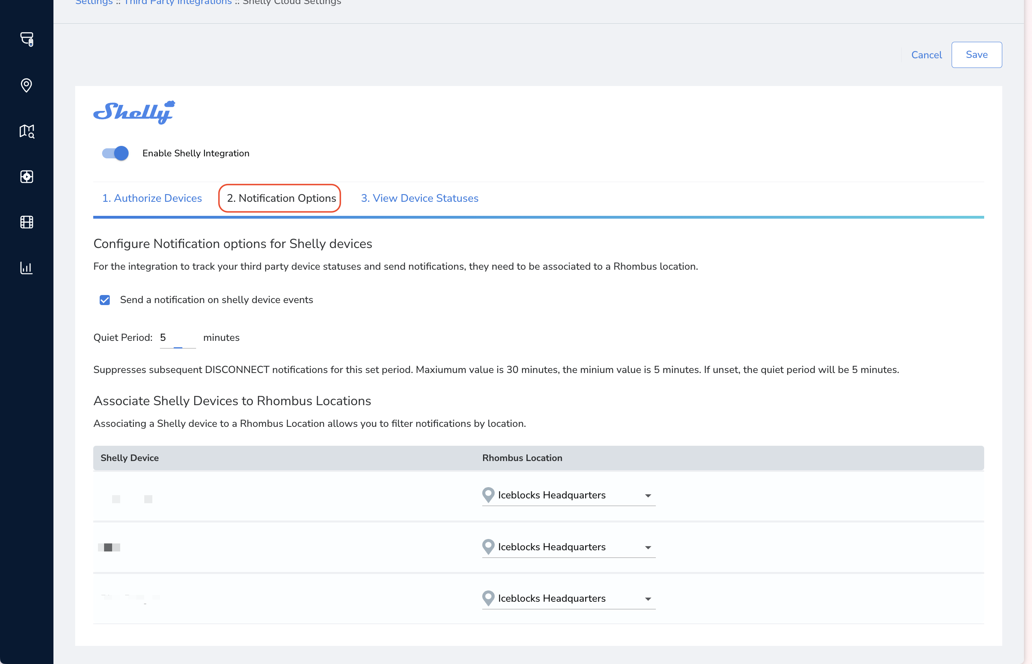
Task: Expand first row Iceblocks Headquarters dropdown arrow
Action: (x=647, y=496)
